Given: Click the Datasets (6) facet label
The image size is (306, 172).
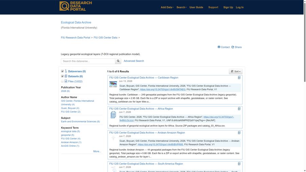Looking at the screenshot, I should click(75, 76).
